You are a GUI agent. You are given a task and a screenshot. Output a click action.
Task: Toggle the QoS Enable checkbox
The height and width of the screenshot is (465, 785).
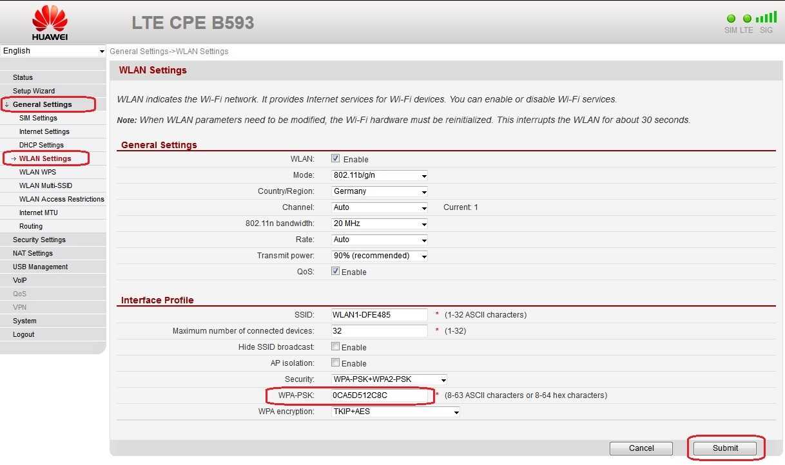(335, 271)
